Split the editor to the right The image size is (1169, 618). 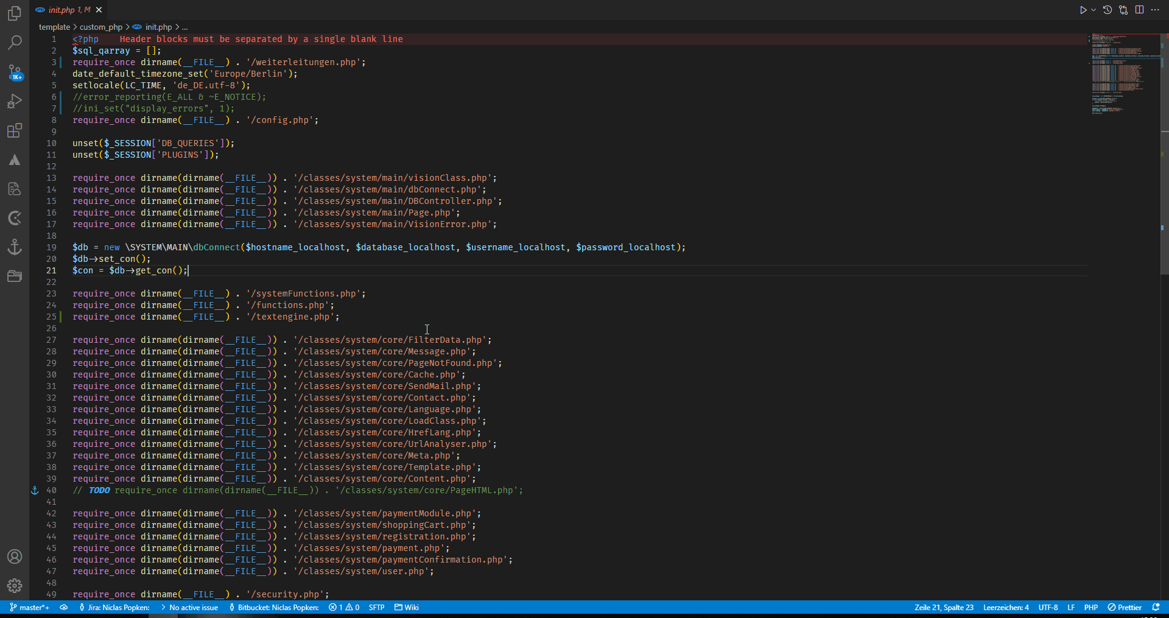pyautogui.click(x=1139, y=10)
